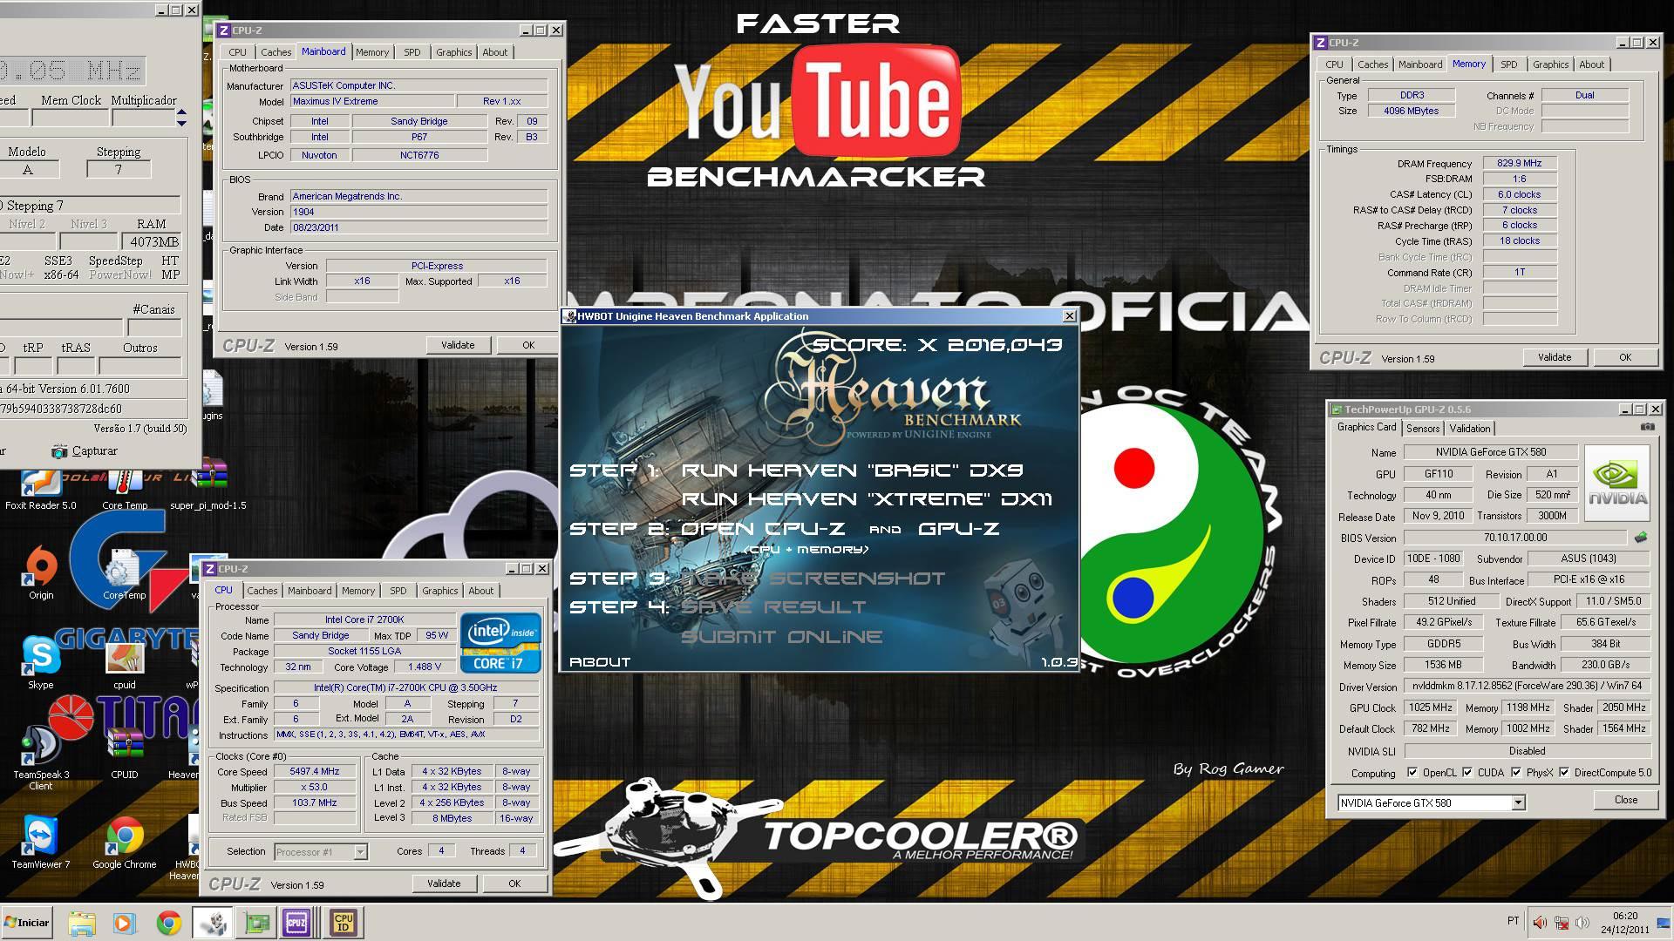Open Chrome from the taskbar
The image size is (1674, 941).
(x=168, y=923)
